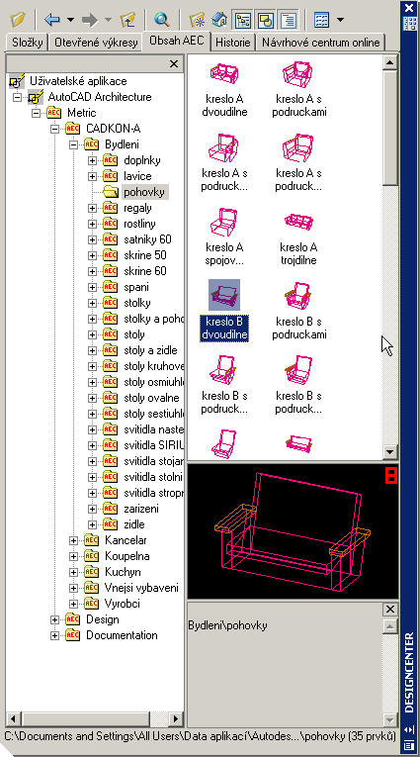Click the DesignCenter properties icon at bottom of title bar
The width and height of the screenshot is (420, 757).
(409, 745)
